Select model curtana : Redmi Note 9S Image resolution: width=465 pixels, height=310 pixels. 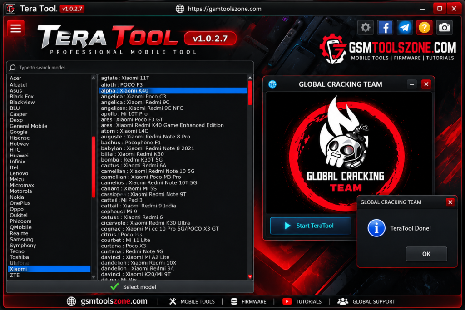coord(173,251)
